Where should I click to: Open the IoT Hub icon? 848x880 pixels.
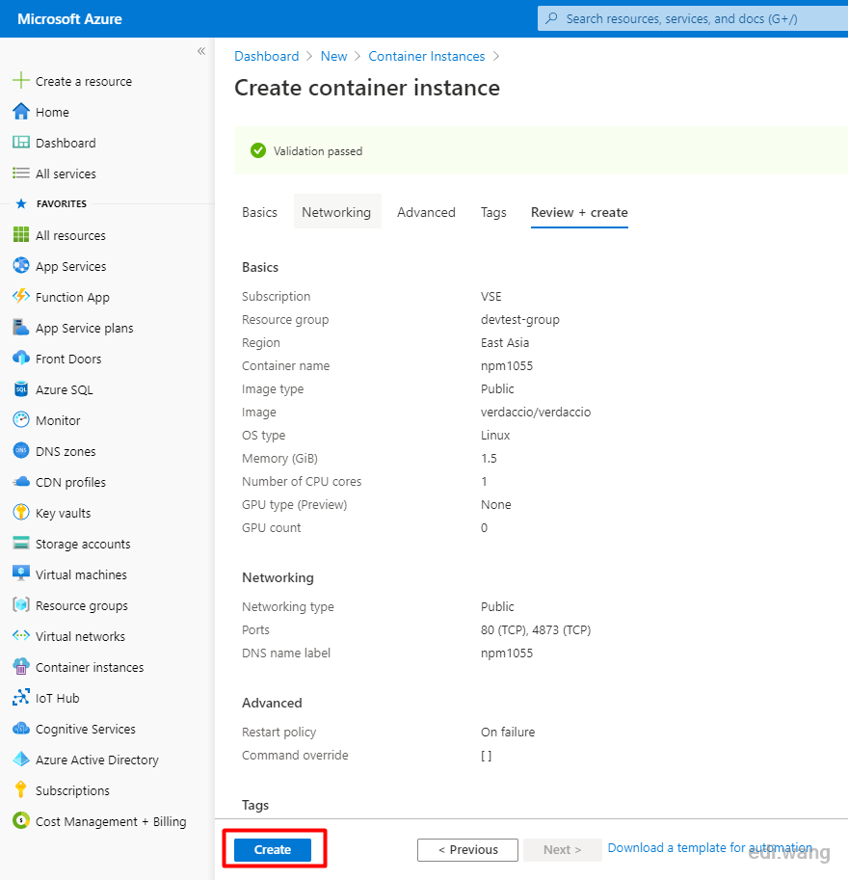[21, 697]
